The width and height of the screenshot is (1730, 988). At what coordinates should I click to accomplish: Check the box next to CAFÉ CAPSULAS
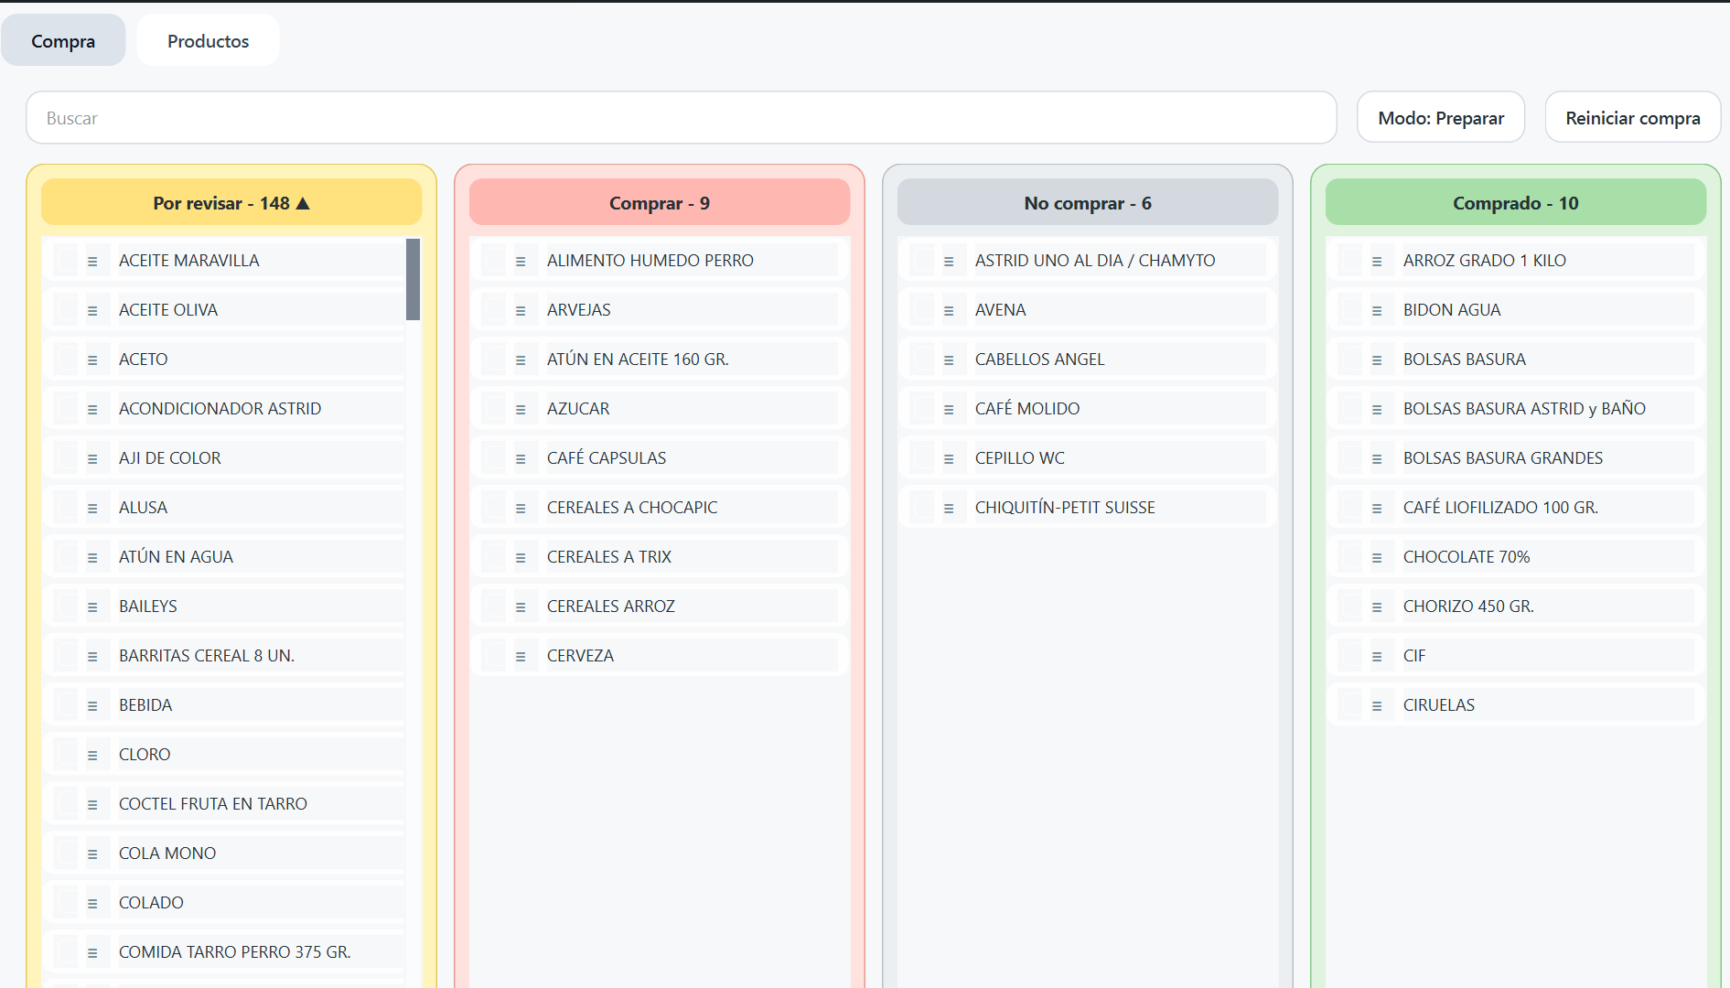494,458
